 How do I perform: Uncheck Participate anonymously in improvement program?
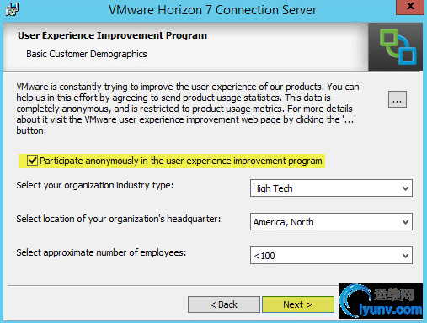pos(32,161)
